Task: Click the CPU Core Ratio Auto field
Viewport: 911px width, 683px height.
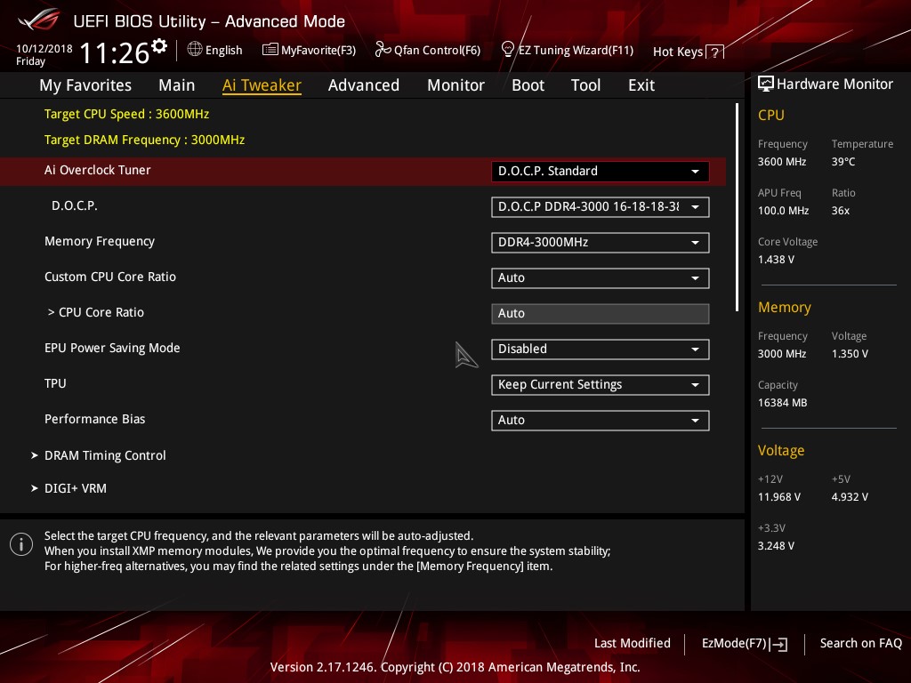Action: [x=600, y=314]
